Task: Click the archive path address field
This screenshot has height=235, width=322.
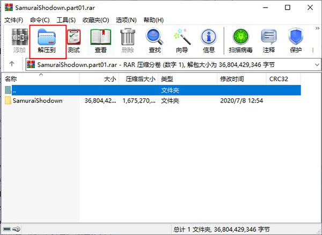Action: 173,65
